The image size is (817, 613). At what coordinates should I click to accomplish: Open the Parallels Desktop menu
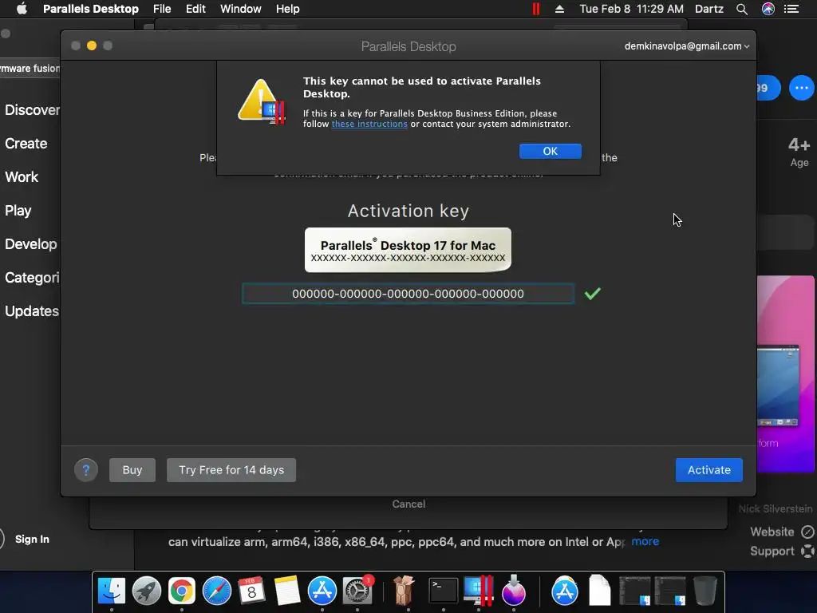pos(91,9)
